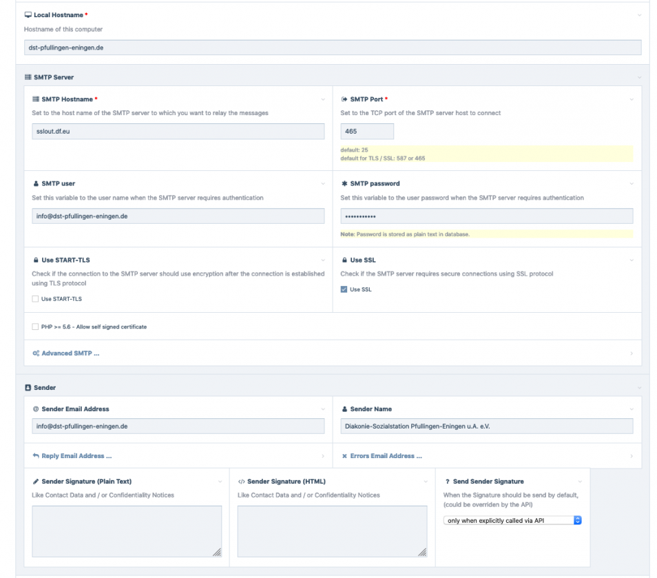Enable the Use START-TLS checkbox
The height and width of the screenshot is (578, 657).
pos(35,299)
